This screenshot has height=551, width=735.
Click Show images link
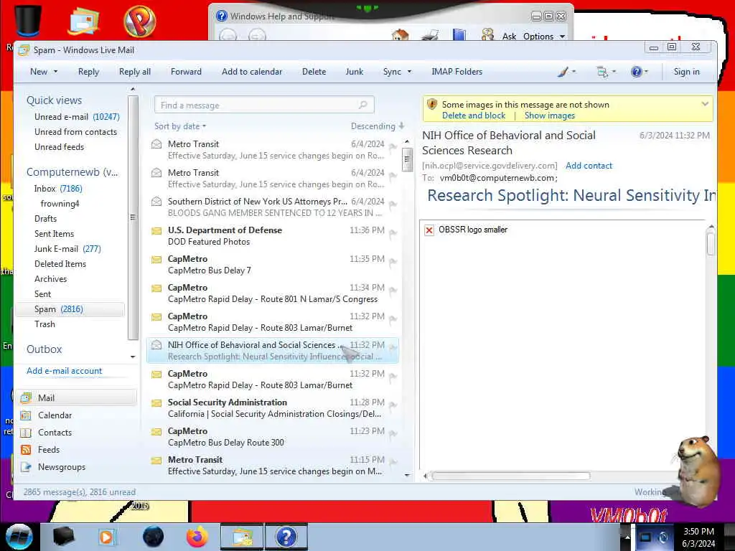point(549,116)
